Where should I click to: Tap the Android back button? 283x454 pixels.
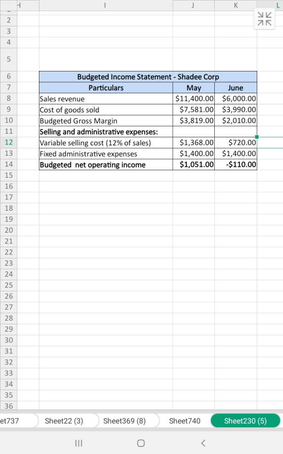(x=203, y=443)
